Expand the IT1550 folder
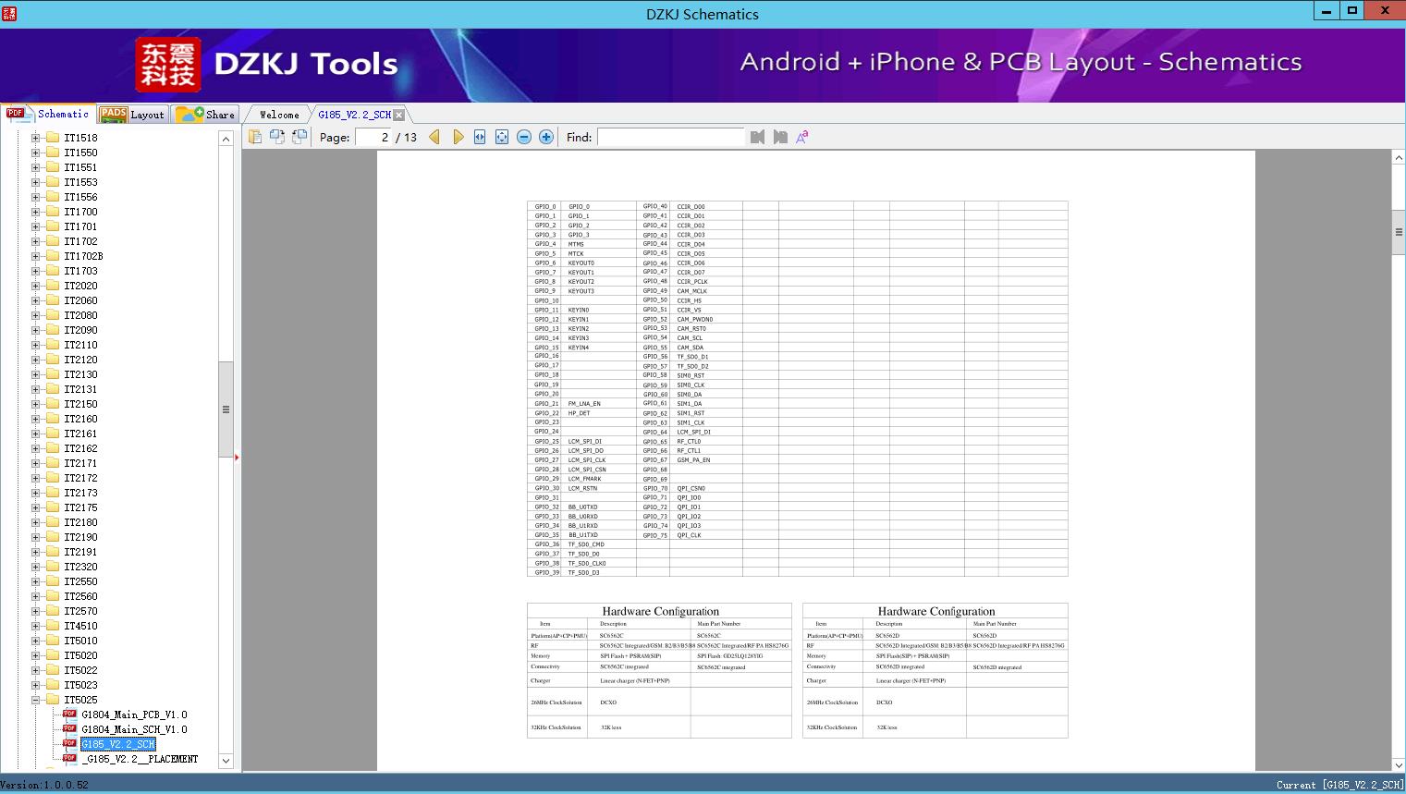 click(x=35, y=153)
